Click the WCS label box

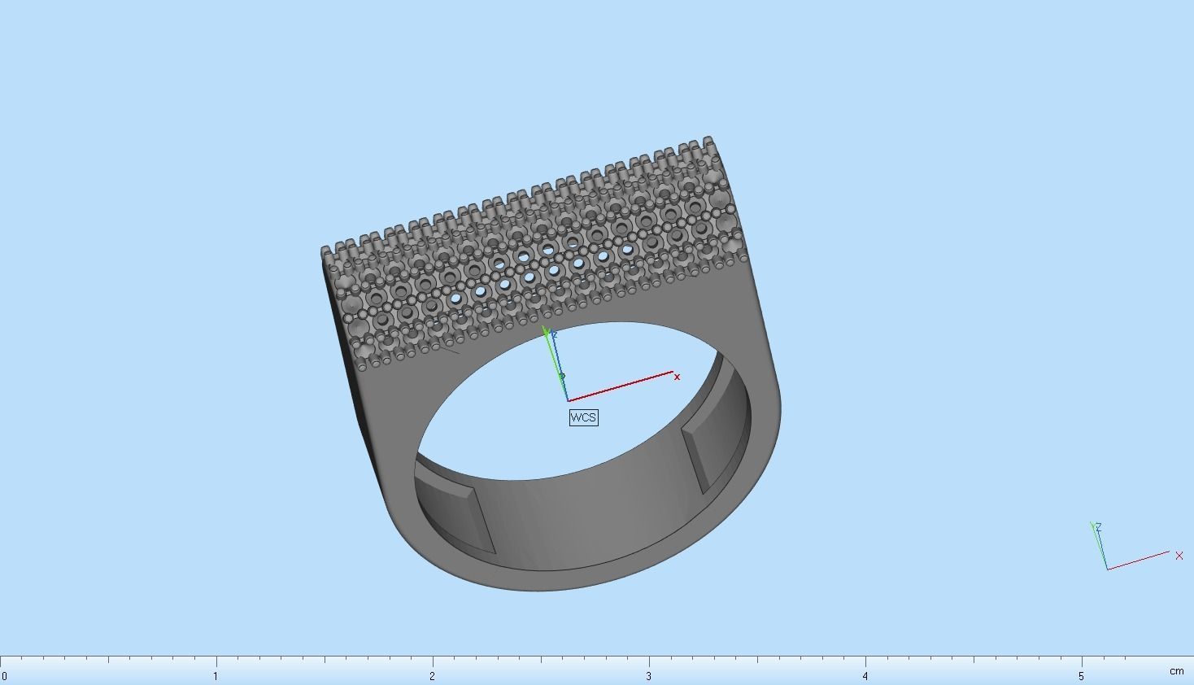tap(583, 417)
